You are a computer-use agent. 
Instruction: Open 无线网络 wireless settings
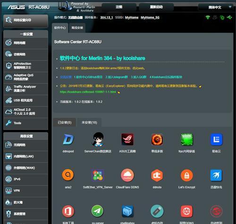25,145
